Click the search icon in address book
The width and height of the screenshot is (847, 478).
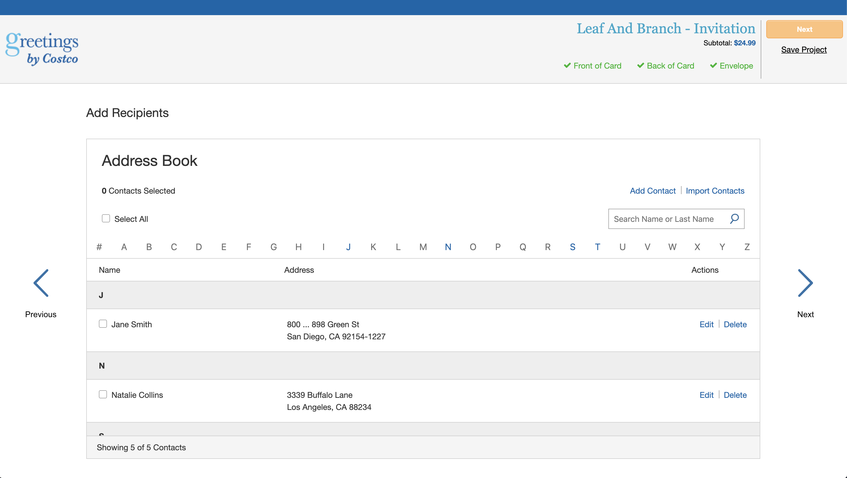coord(734,219)
